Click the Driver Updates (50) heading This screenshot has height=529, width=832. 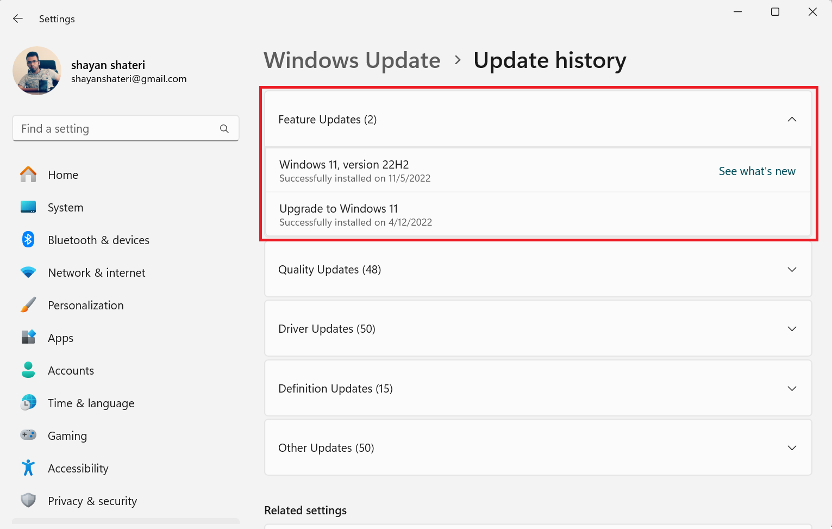click(327, 329)
